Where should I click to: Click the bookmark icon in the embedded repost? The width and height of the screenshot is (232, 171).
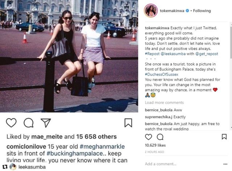[x=128, y=123]
